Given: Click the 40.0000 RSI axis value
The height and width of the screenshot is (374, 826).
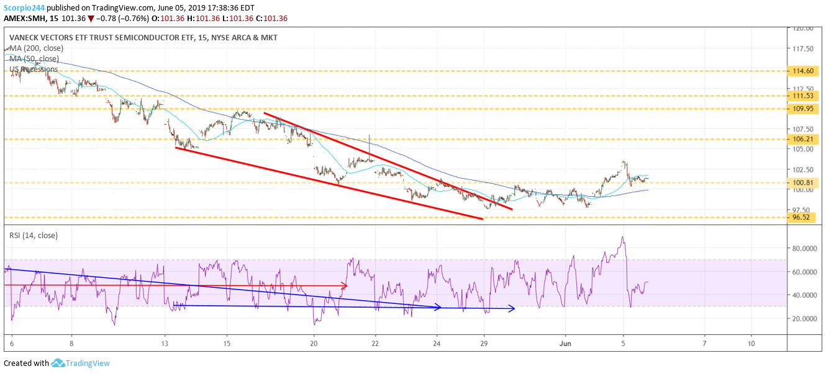Looking at the screenshot, I should (805, 295).
